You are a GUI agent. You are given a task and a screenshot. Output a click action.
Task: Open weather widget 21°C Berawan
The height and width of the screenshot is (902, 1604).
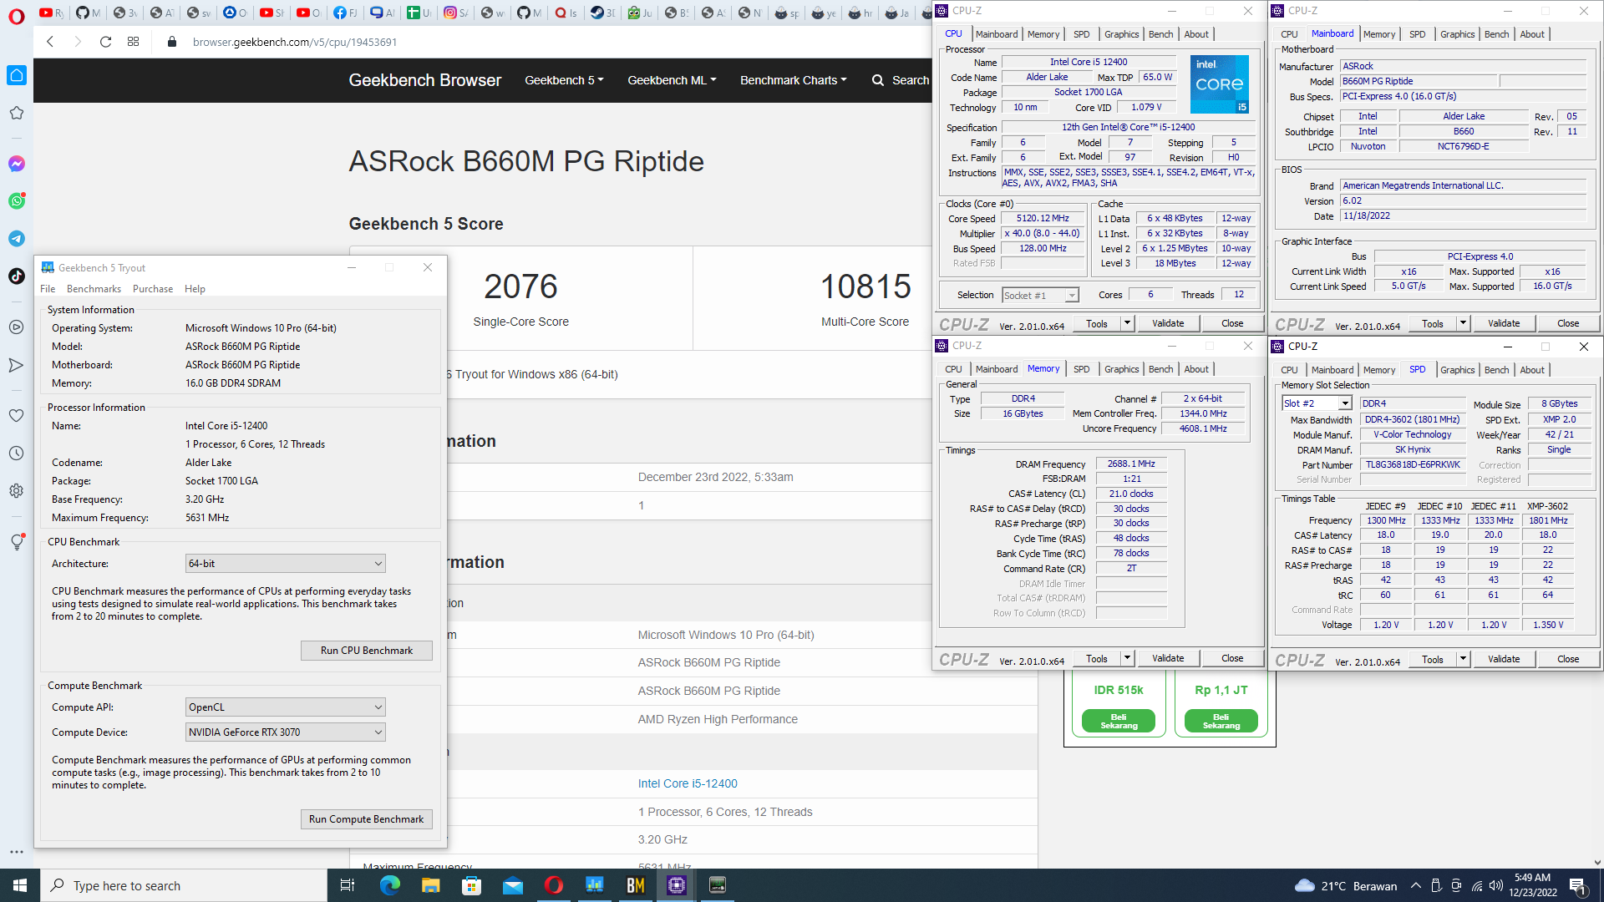(1346, 886)
